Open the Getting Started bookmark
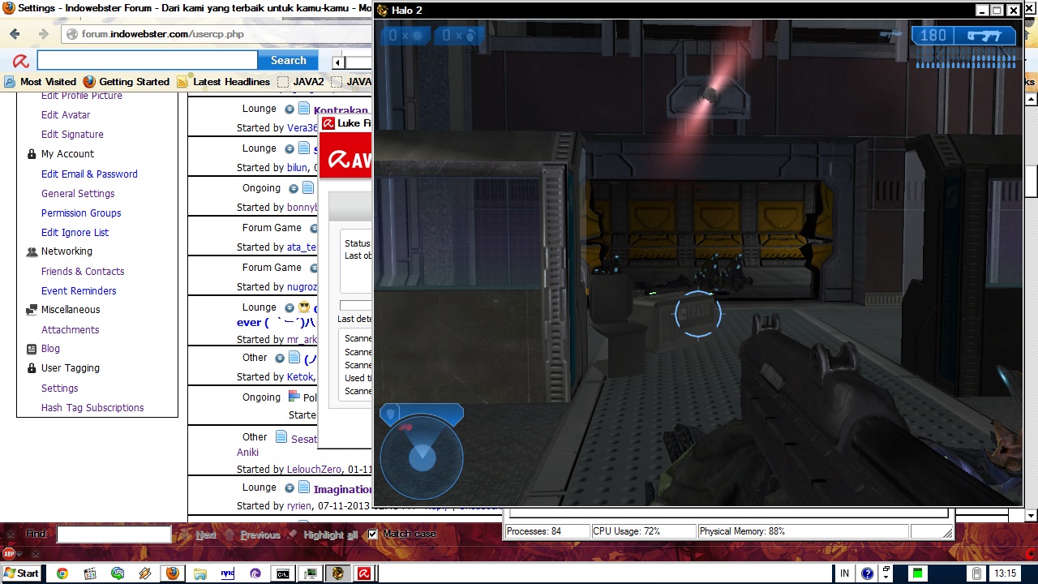 click(x=127, y=82)
